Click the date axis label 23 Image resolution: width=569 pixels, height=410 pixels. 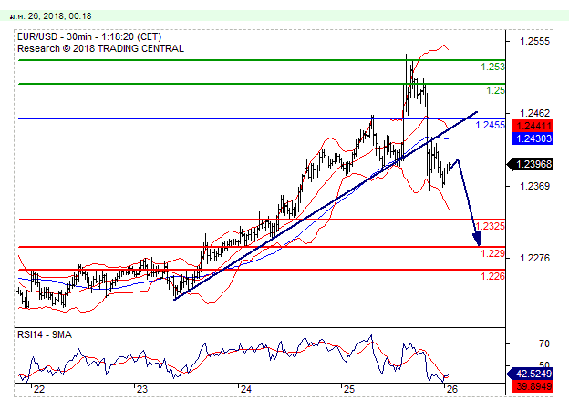click(142, 389)
